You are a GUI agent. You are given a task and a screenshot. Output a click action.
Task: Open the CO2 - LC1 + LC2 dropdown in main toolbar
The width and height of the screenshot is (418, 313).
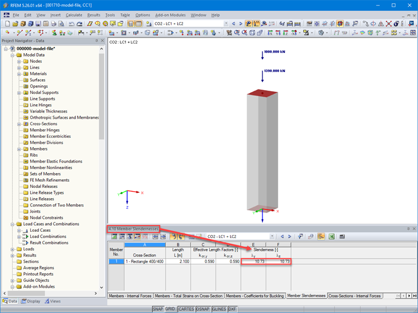click(226, 24)
